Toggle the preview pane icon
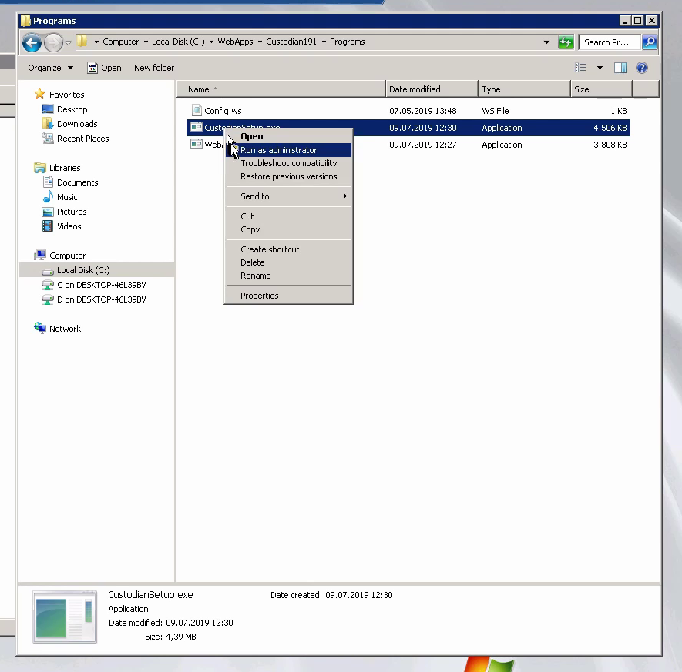682x672 pixels. point(620,68)
